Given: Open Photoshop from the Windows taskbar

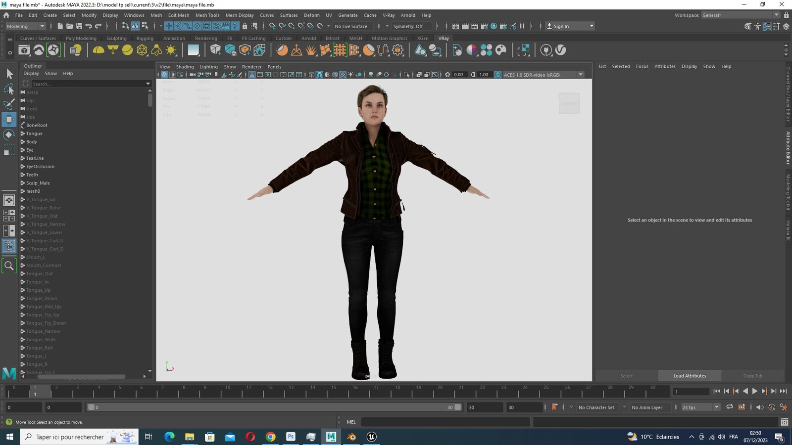Looking at the screenshot, I should 291,437.
